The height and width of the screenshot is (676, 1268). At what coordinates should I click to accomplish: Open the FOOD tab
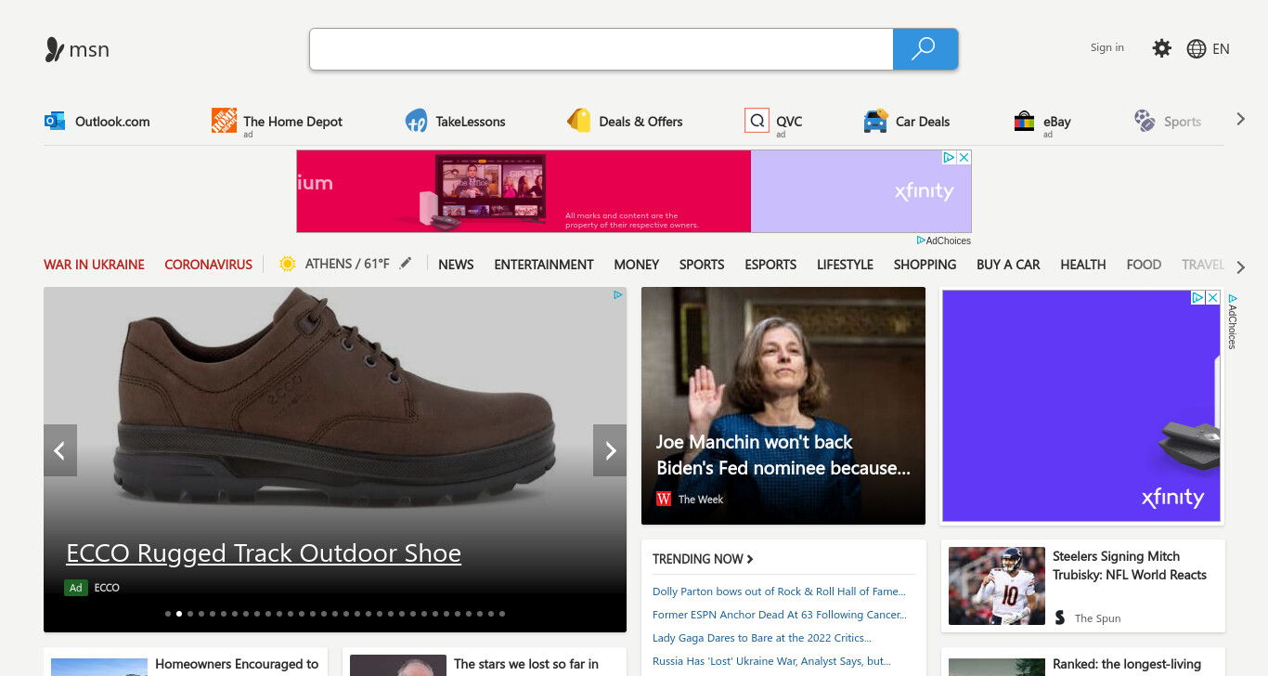coord(1144,265)
